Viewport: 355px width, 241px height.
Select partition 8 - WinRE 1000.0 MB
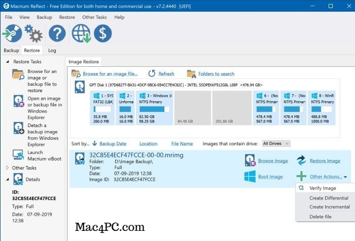(x=322, y=108)
